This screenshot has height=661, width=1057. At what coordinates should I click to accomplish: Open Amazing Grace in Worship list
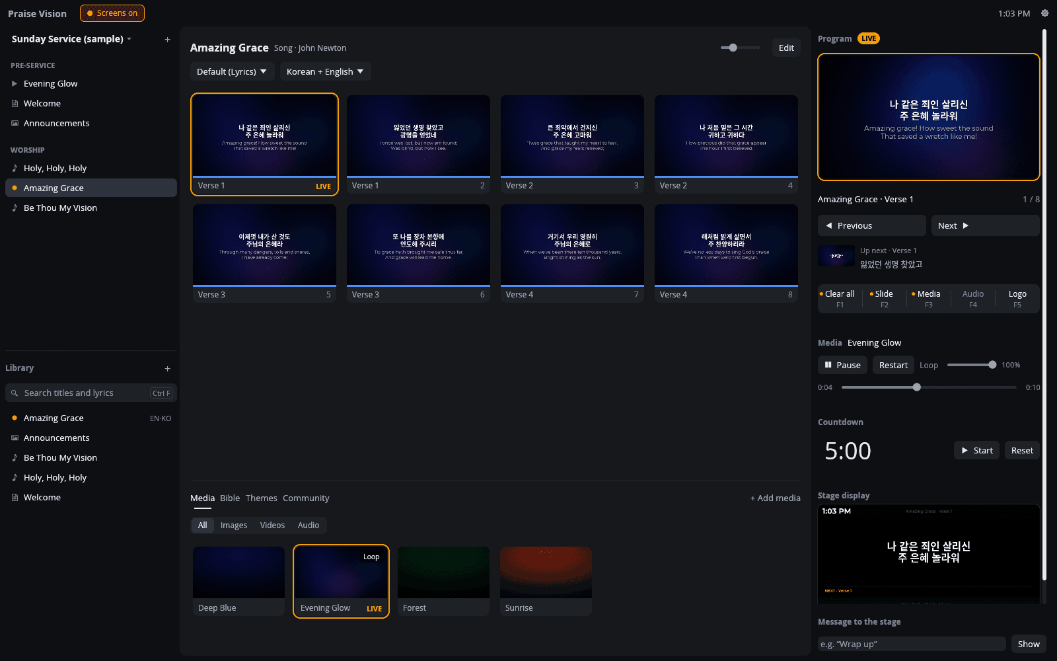coord(91,188)
